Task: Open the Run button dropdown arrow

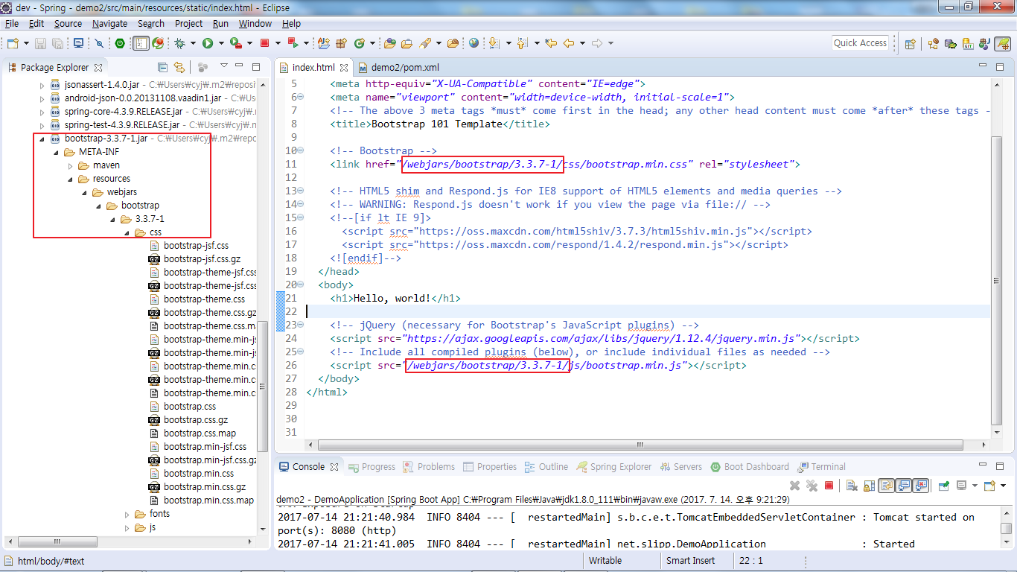Action: 220,43
